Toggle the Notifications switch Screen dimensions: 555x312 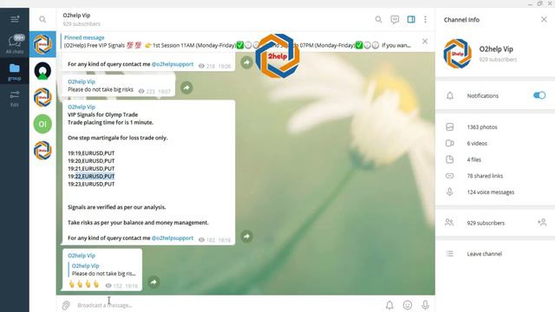[x=539, y=95]
